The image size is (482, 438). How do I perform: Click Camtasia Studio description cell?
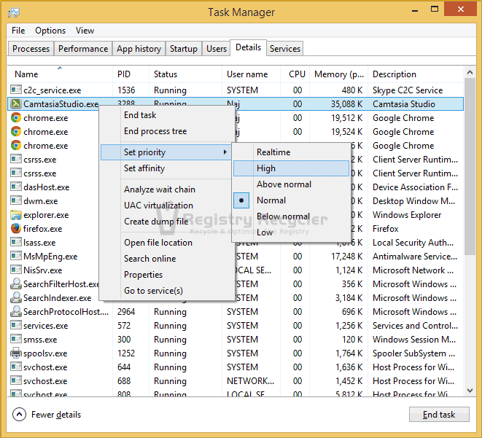click(x=404, y=103)
